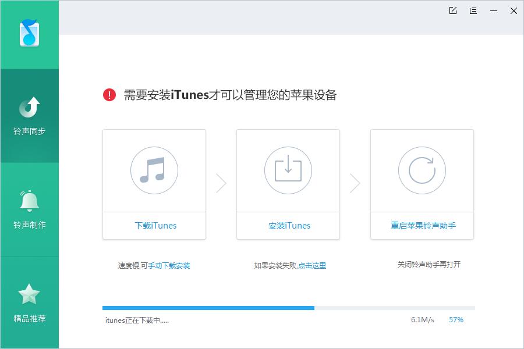
Task: Click the 需要安装iTunes heading text
Action: 230,95
